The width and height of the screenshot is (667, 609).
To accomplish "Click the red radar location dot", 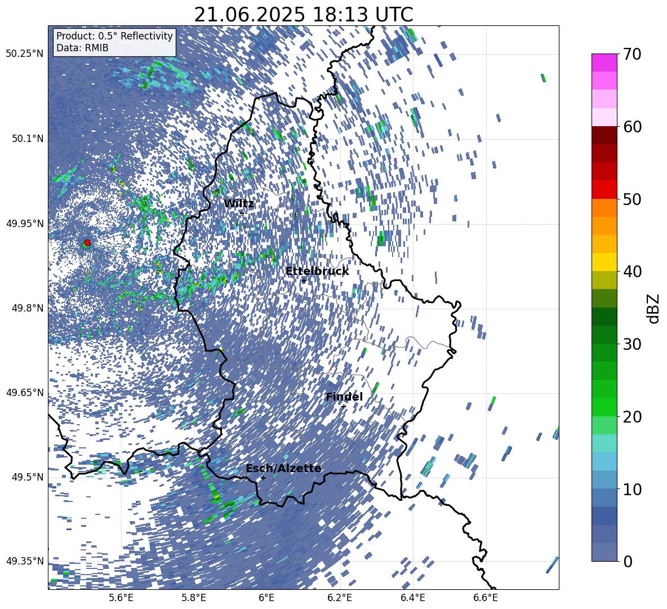I will [87, 243].
